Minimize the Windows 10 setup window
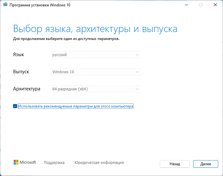This screenshot has height=176, width=223. [x=186, y=5]
